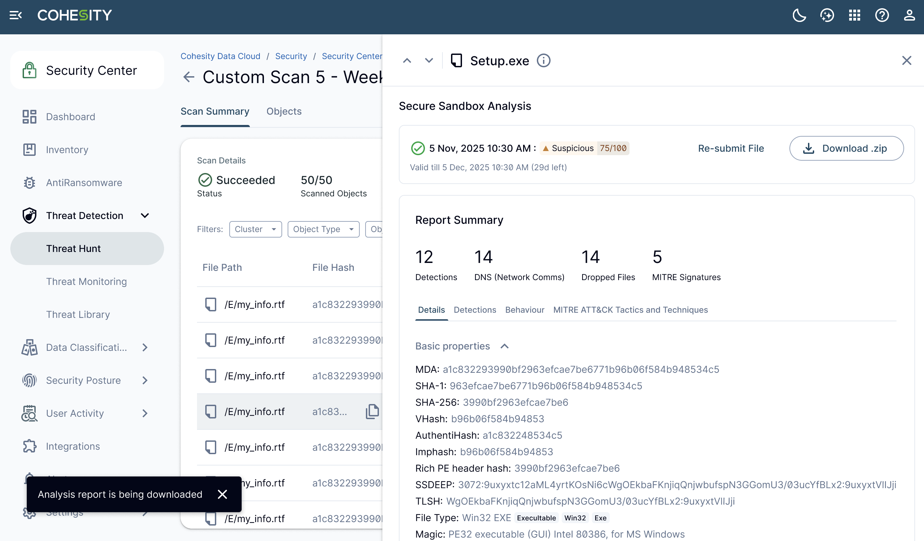
Task: Open the AI assistant sparkle icon
Action: coord(827,15)
